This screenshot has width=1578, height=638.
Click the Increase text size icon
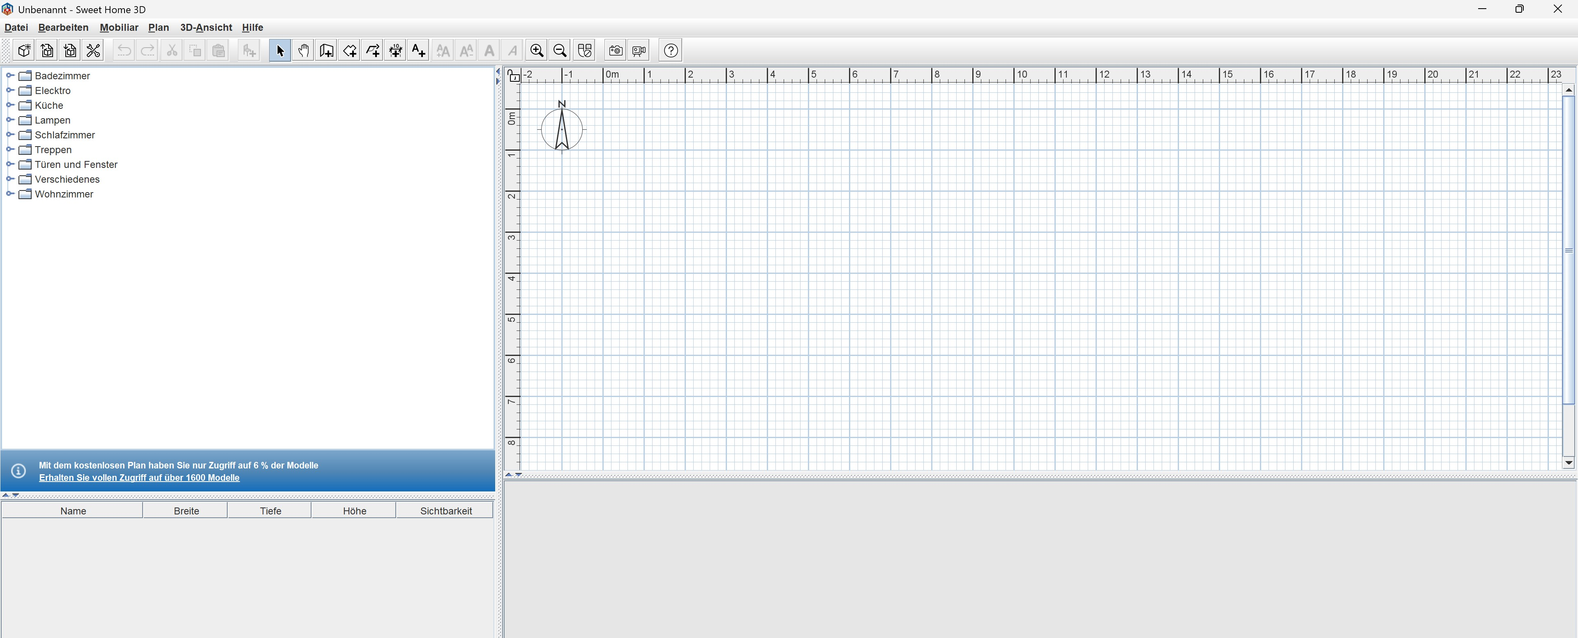pyautogui.click(x=443, y=50)
